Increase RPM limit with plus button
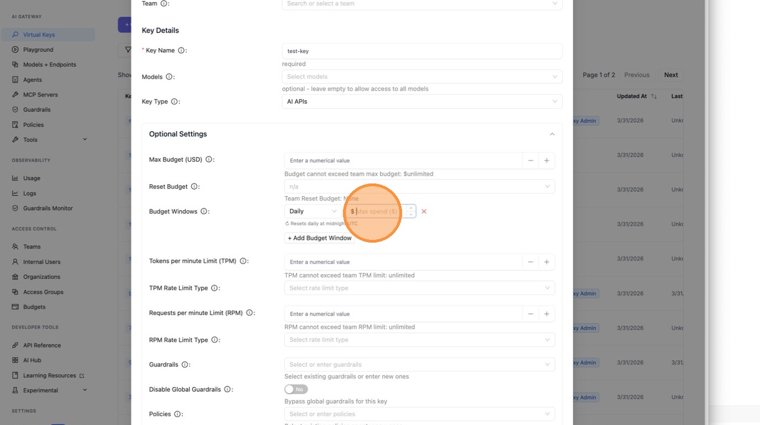Viewport: 760px width, 425px height. [546, 314]
